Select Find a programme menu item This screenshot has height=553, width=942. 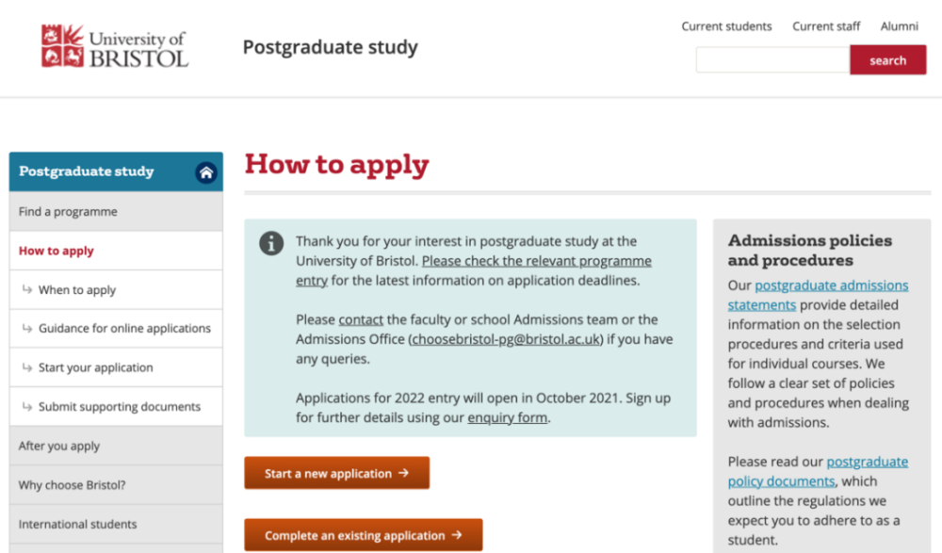coord(116,212)
